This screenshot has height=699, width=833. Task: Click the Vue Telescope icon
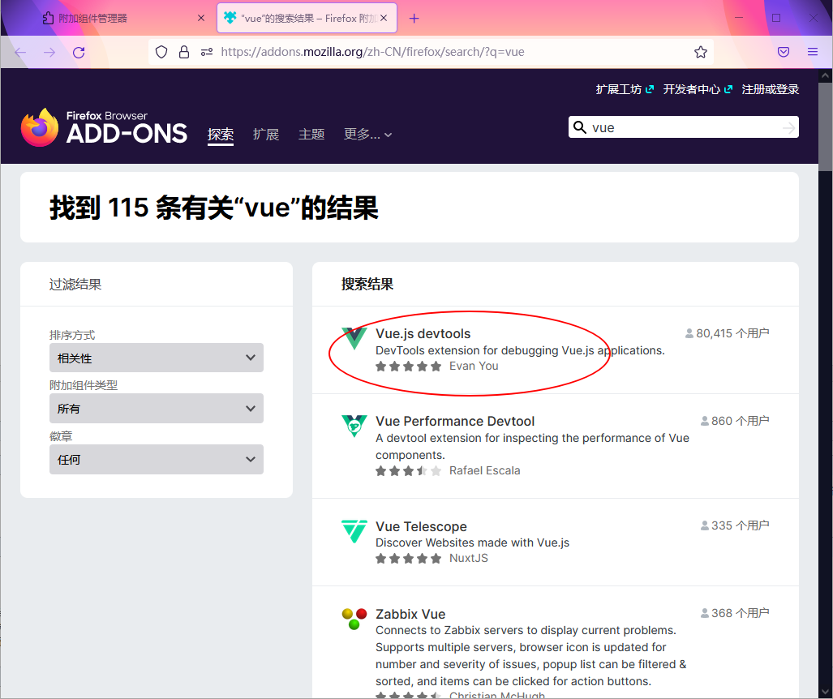(354, 531)
